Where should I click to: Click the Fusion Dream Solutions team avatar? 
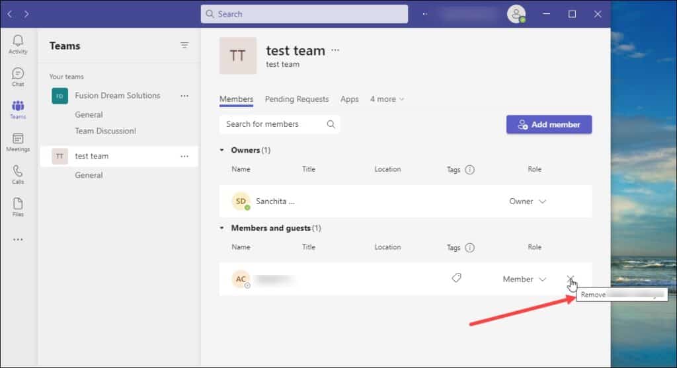pyautogui.click(x=60, y=96)
